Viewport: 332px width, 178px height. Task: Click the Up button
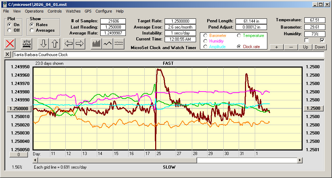point(305,47)
